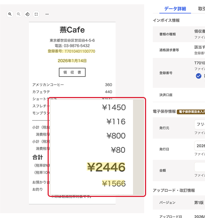Toggle the blue check under 登録番号
205x218 pixels.
pyautogui.click(x=198, y=76)
